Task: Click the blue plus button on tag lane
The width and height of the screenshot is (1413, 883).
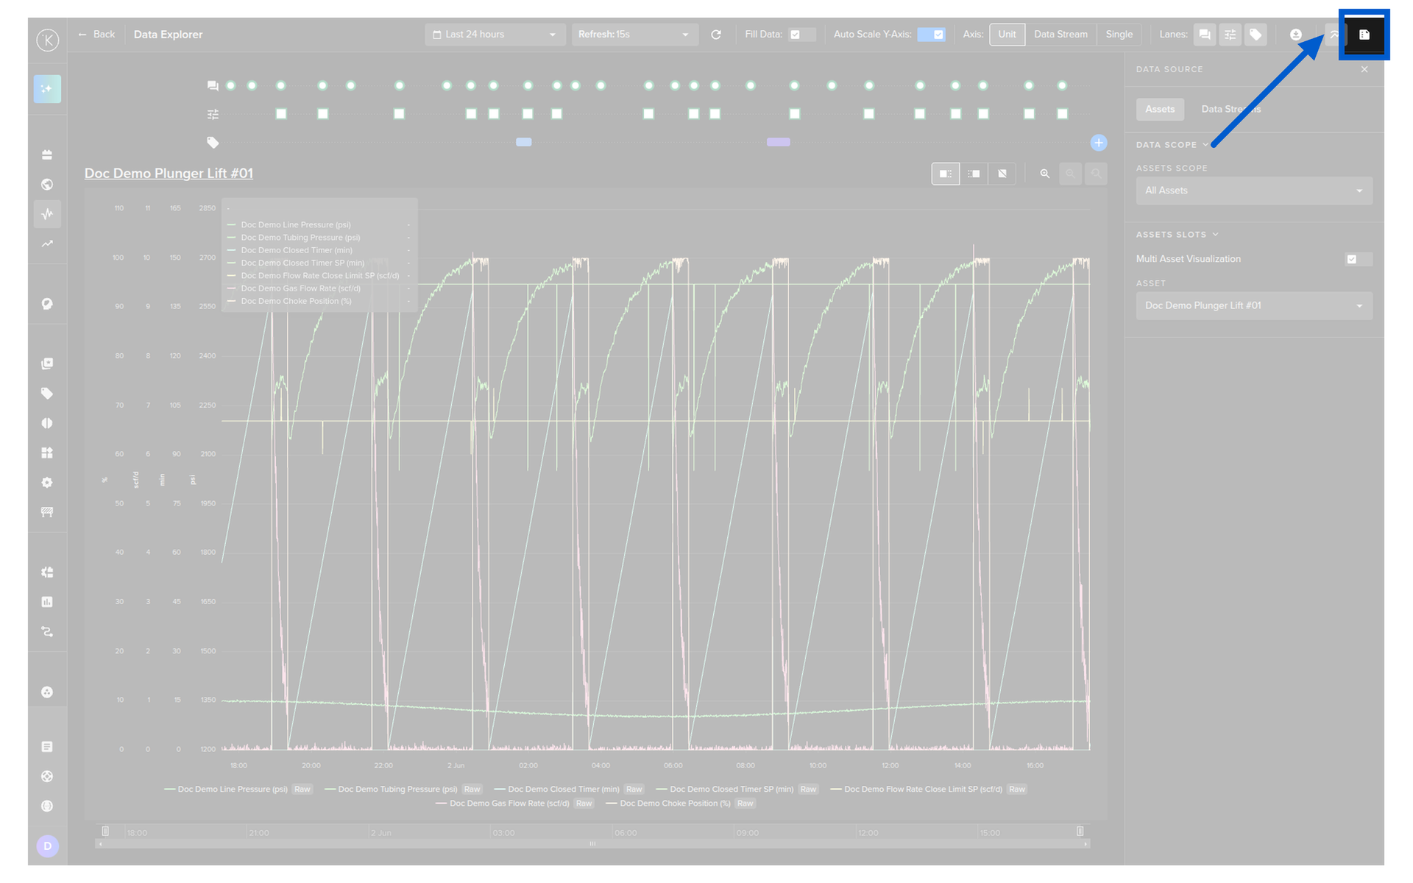Action: [1098, 143]
